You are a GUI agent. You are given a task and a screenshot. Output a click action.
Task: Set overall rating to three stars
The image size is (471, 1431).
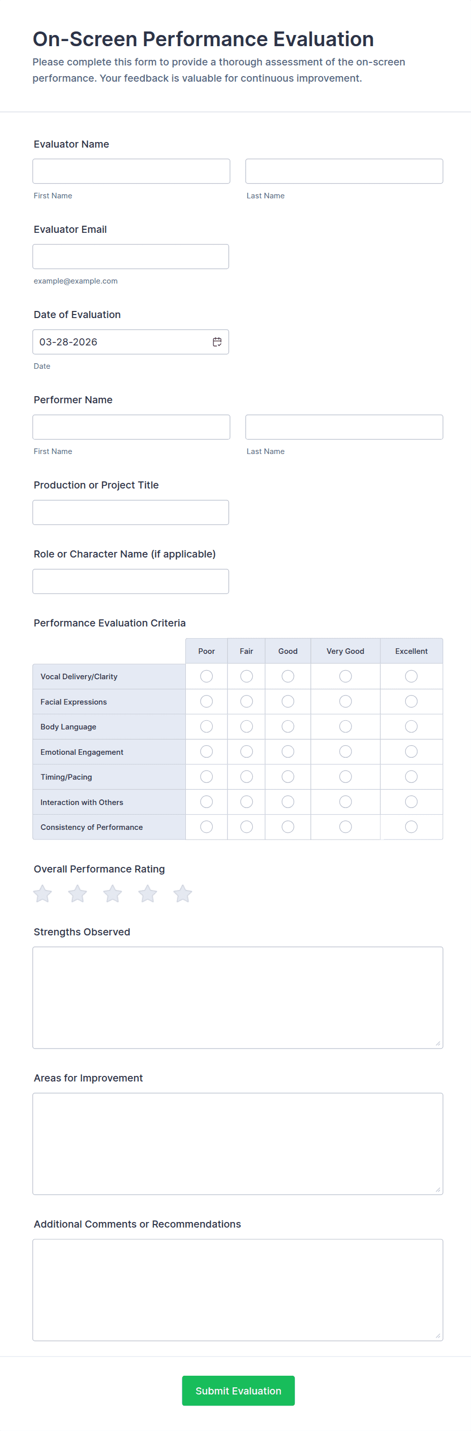pos(112,893)
